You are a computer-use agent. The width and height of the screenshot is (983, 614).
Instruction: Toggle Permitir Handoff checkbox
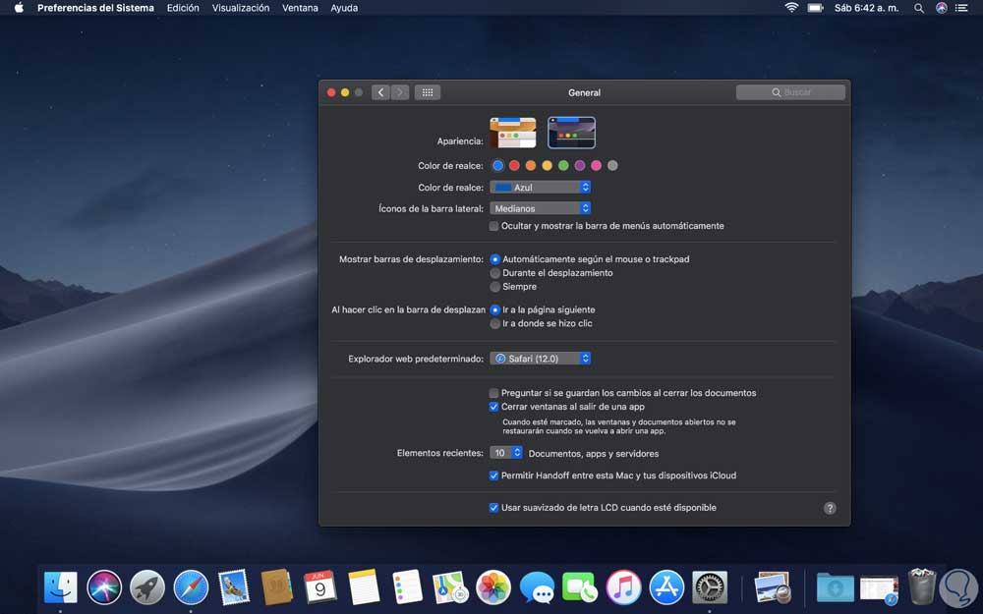click(x=494, y=476)
